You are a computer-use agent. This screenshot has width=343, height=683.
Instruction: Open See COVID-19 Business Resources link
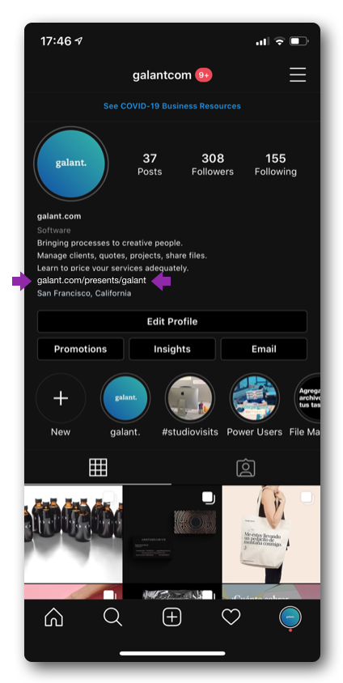click(172, 106)
